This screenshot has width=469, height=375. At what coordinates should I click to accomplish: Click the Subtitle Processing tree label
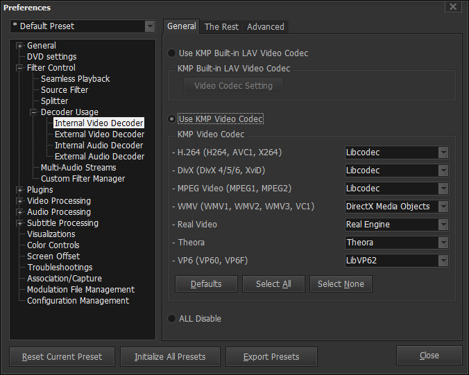pyautogui.click(x=62, y=223)
